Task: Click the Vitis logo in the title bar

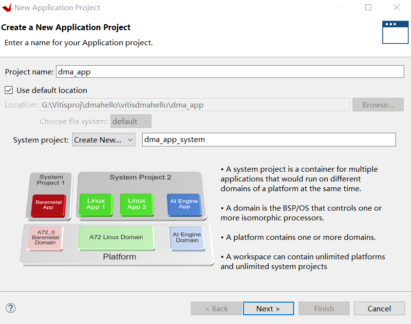Action: click(x=7, y=7)
